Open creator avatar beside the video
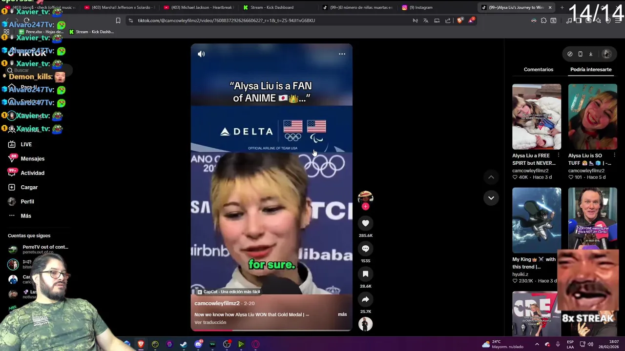625x351 pixels. tap(365, 197)
